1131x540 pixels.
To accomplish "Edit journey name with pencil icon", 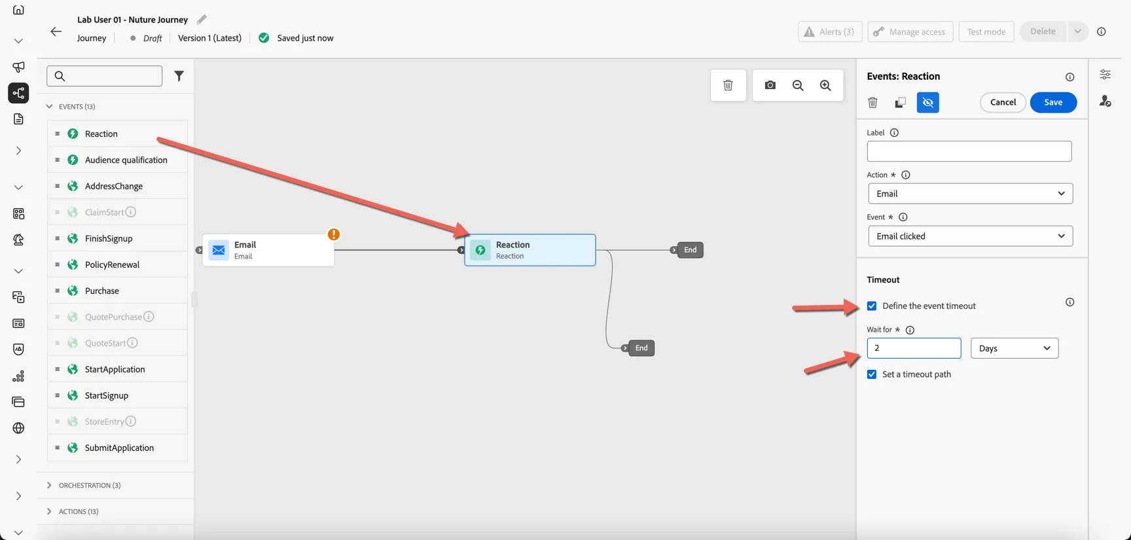I will (202, 20).
